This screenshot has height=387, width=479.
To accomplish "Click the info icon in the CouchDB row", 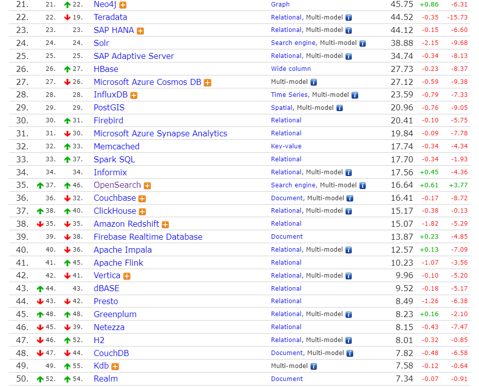I will 350,354.
